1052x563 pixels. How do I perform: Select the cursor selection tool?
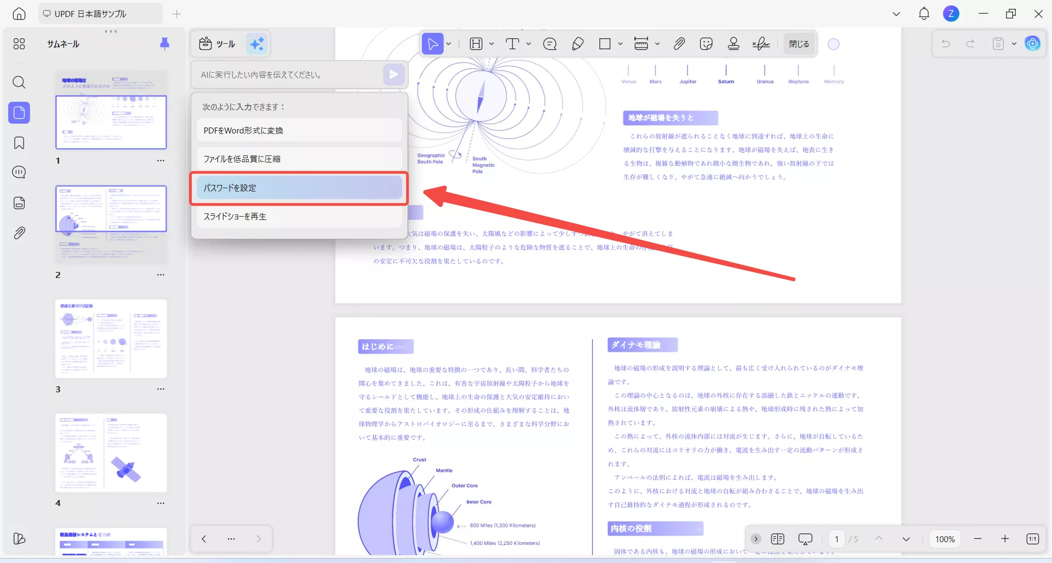(x=432, y=44)
